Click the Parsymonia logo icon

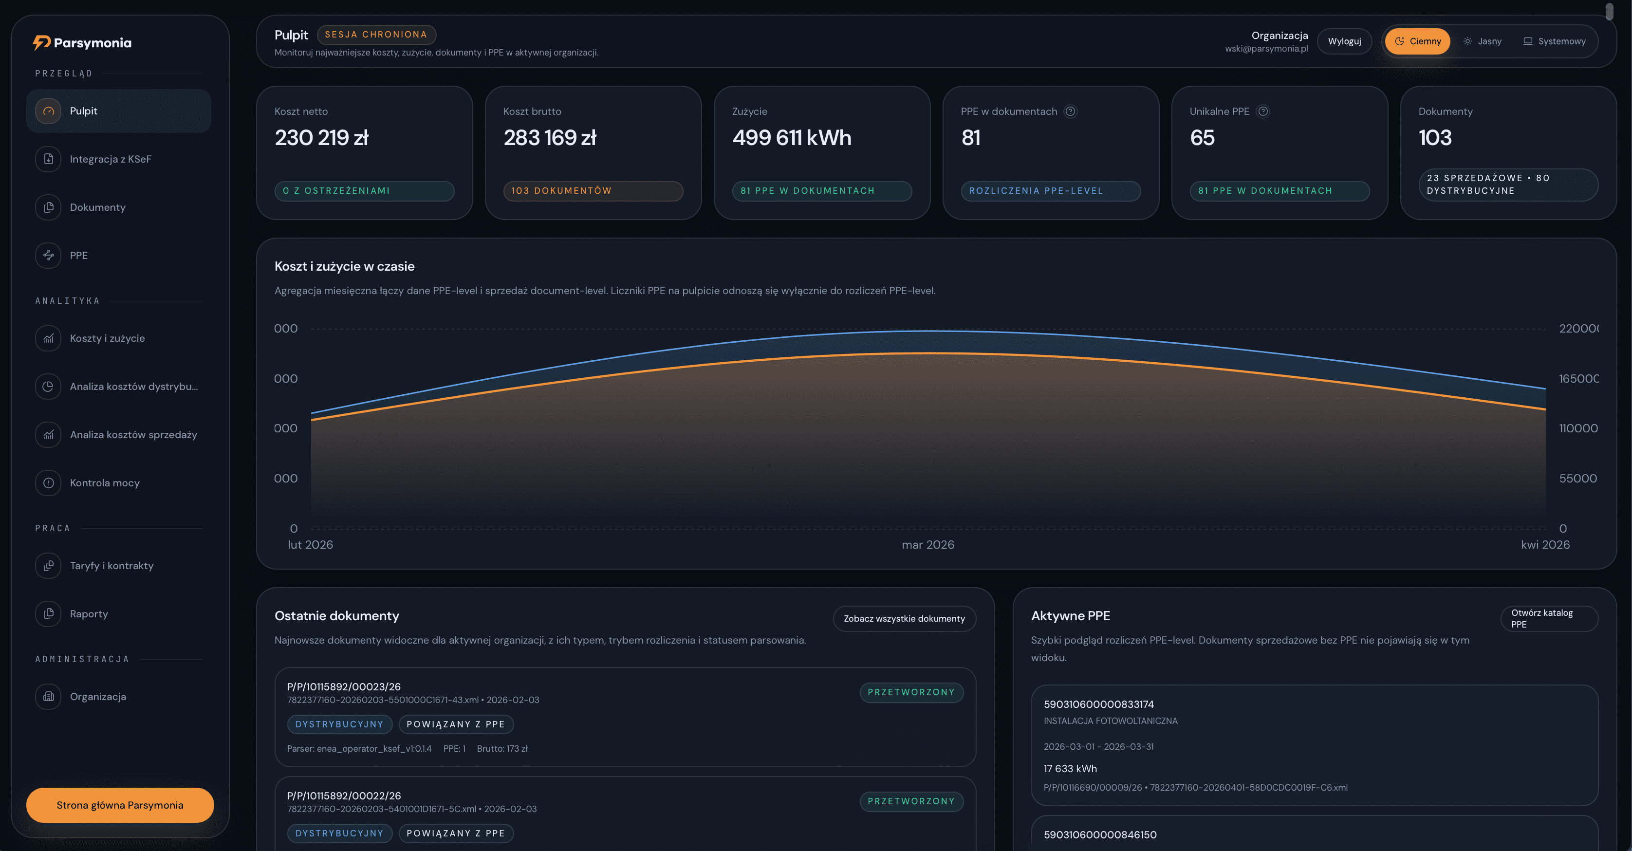coord(42,42)
